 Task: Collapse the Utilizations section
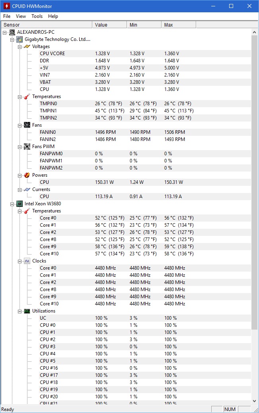point(19,312)
